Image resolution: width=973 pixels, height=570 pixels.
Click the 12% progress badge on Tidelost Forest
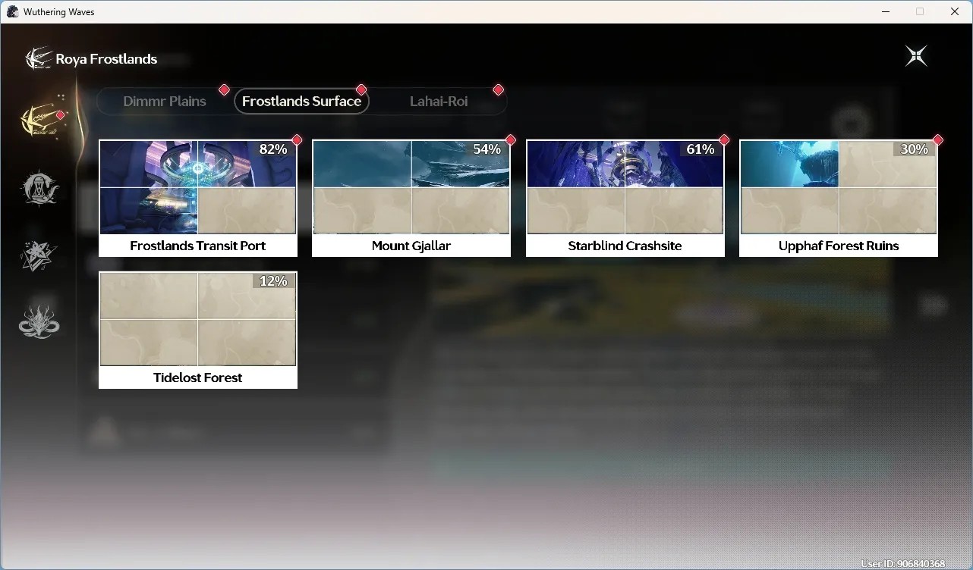[x=273, y=281]
